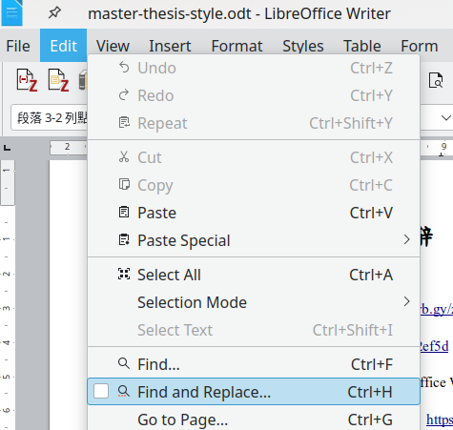Click the LibreOffice Writer document icon
The width and height of the screenshot is (453, 430).
11,12
